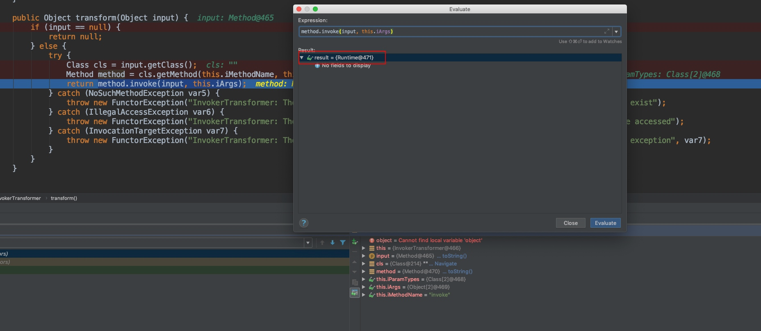Click the field icon beside method variable
This screenshot has height=331, width=761.
point(372,272)
